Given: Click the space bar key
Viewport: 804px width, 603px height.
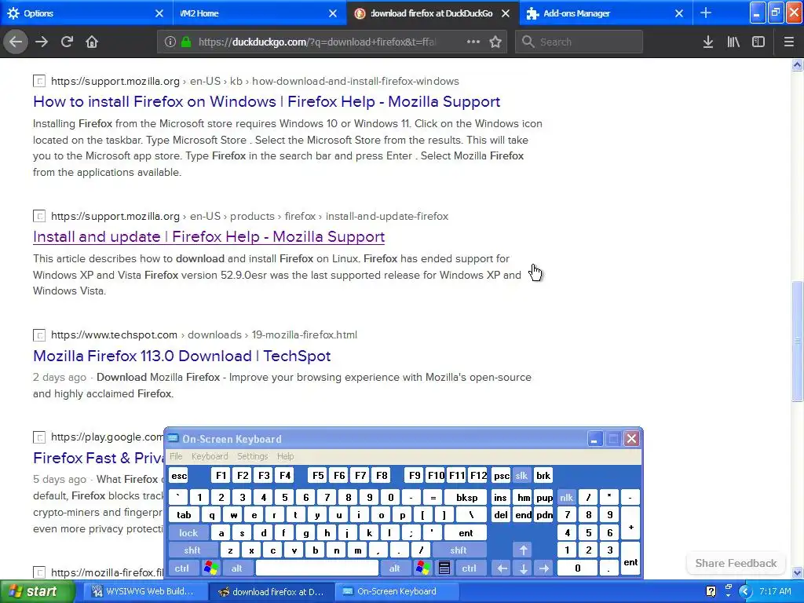Looking at the screenshot, I should click(x=317, y=568).
